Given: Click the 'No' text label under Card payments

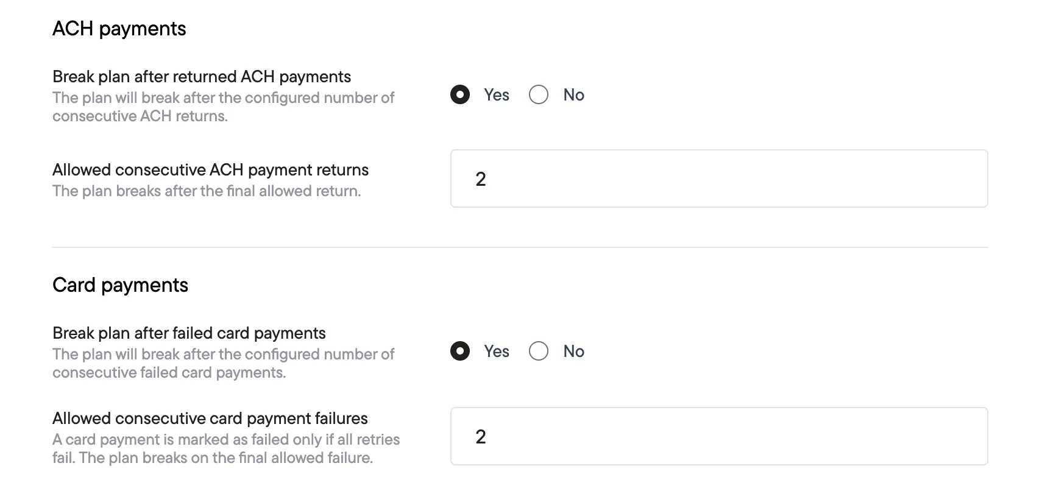Looking at the screenshot, I should (573, 351).
